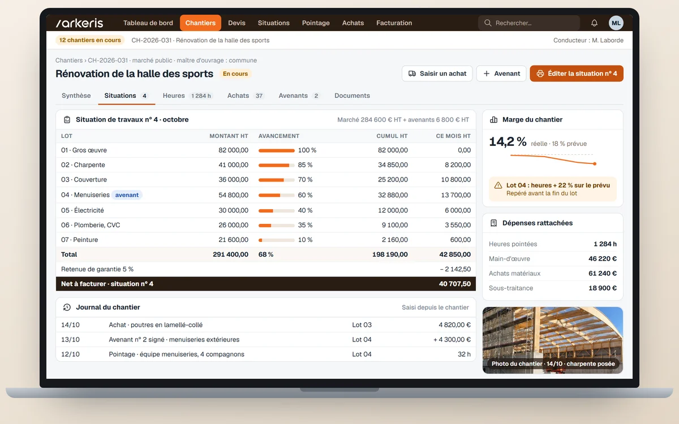The height and width of the screenshot is (424, 679).
Task: Open the notifications bell
Action: coord(594,23)
